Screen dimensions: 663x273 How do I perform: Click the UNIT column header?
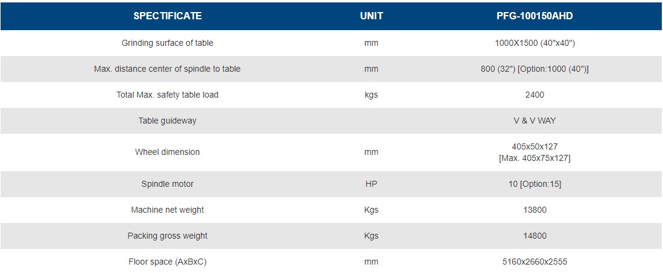(371, 16)
